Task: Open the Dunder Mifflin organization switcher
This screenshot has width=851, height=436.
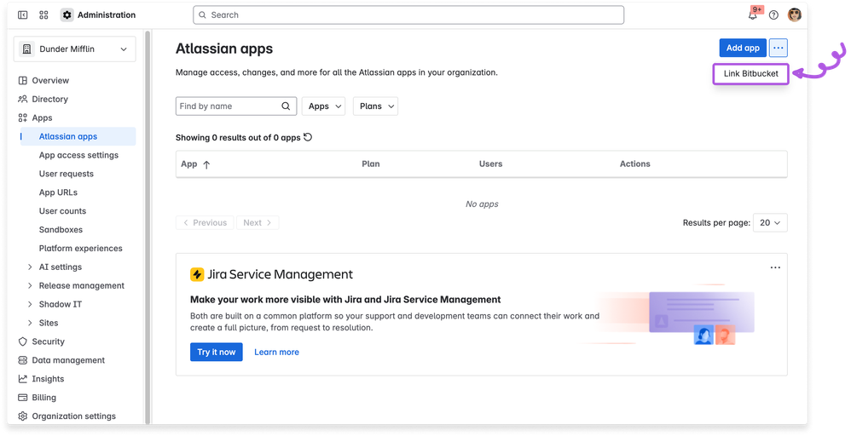Action: point(75,49)
